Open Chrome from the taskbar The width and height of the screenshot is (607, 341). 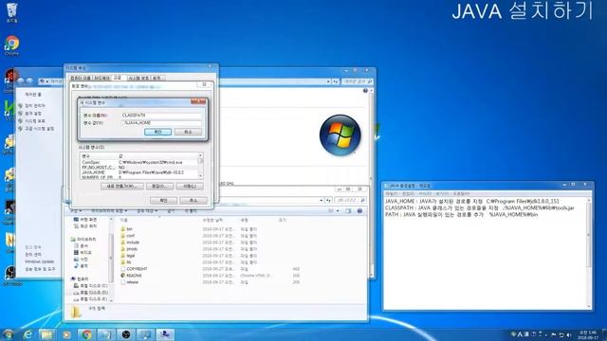pyautogui.click(x=86, y=334)
